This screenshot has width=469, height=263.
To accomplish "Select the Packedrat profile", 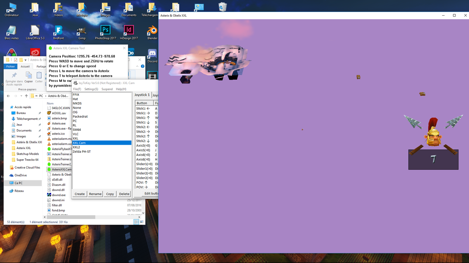I will click(101, 117).
